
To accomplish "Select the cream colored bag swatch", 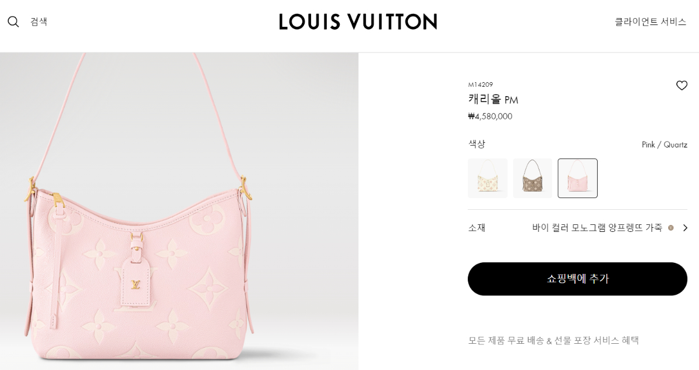I will coord(488,178).
